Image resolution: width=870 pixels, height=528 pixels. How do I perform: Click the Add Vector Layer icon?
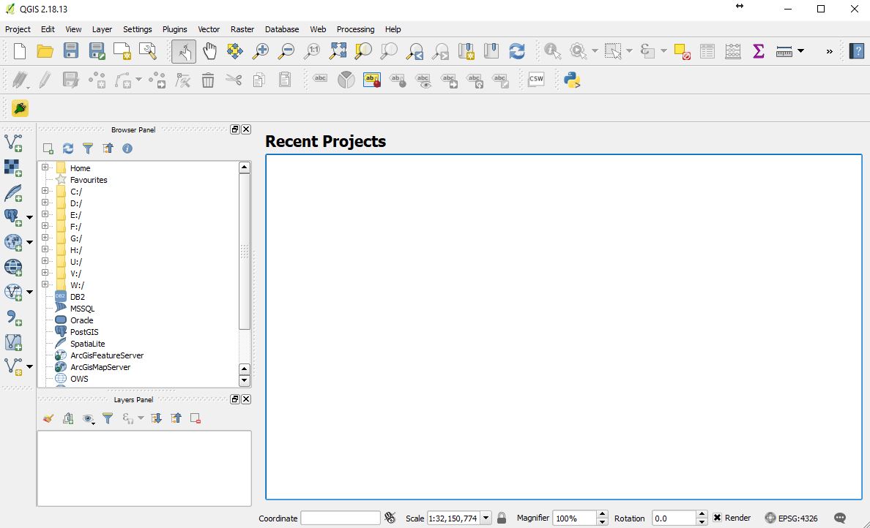tap(13, 143)
